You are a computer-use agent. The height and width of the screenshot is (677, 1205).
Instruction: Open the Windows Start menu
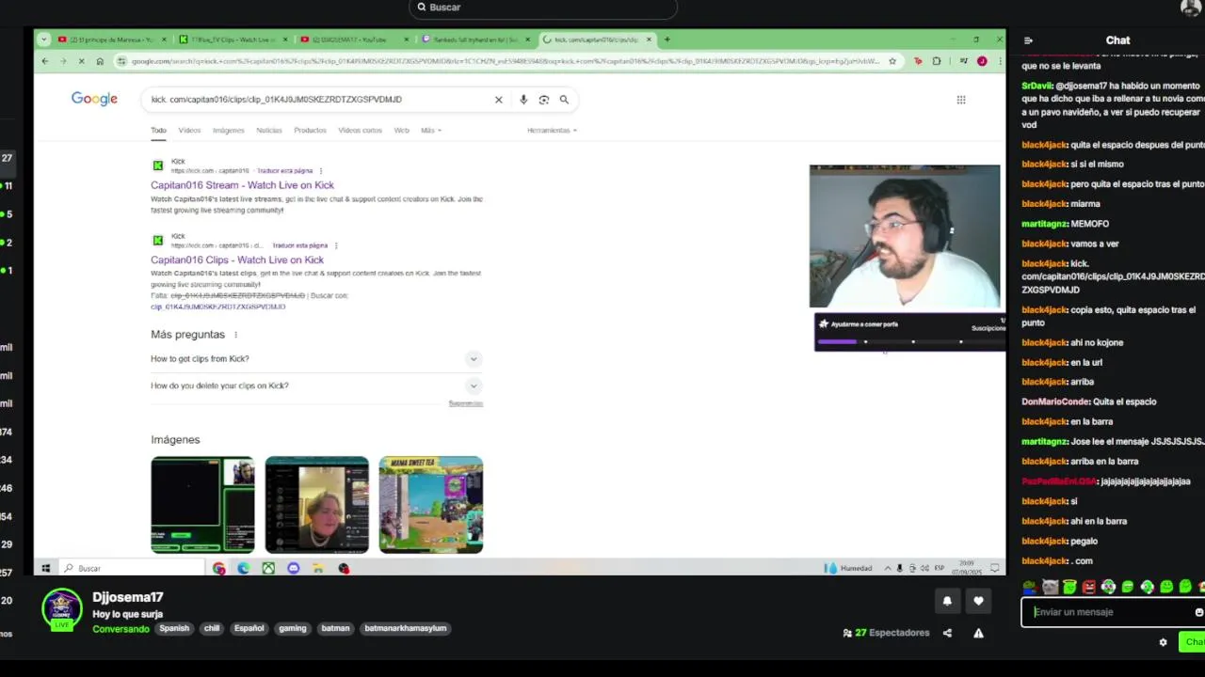[45, 568]
